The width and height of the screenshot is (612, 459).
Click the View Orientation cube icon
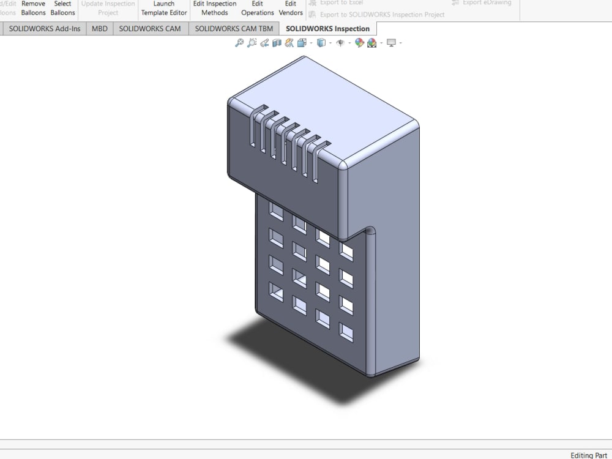[x=302, y=43]
